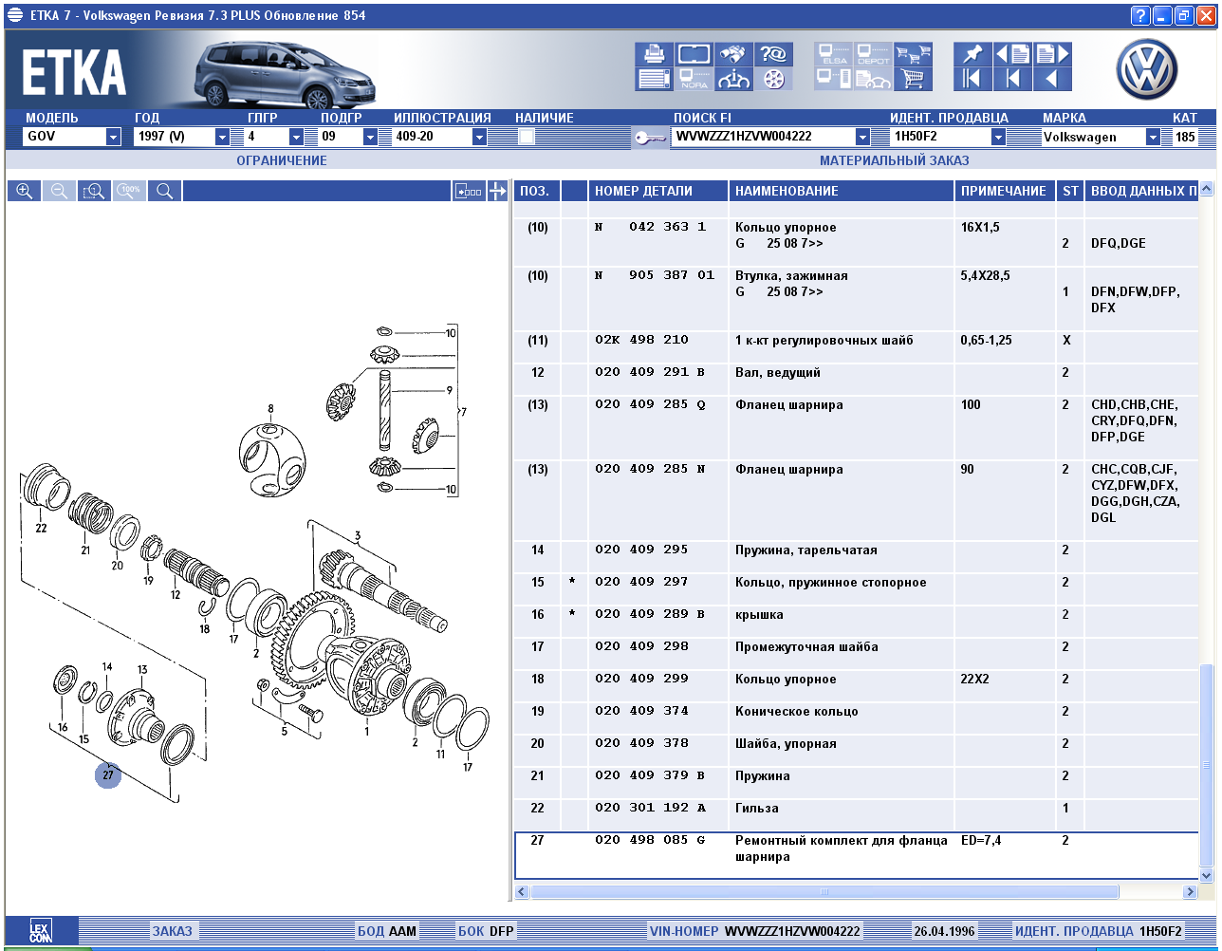The width and height of the screenshot is (1222, 951).
Task: Click the horizontal scrollbar under parts table
Action: (824, 892)
